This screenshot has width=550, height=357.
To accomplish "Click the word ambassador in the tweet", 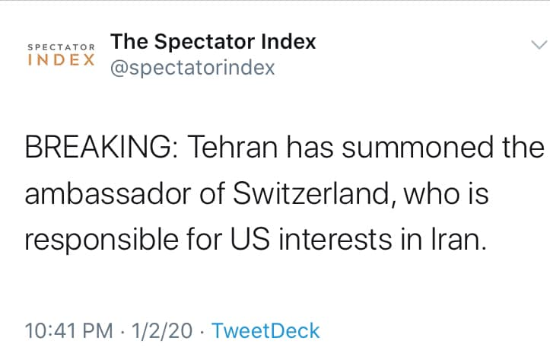I will 108,194.
